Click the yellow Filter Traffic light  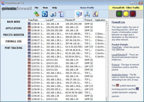coord(126,14)
